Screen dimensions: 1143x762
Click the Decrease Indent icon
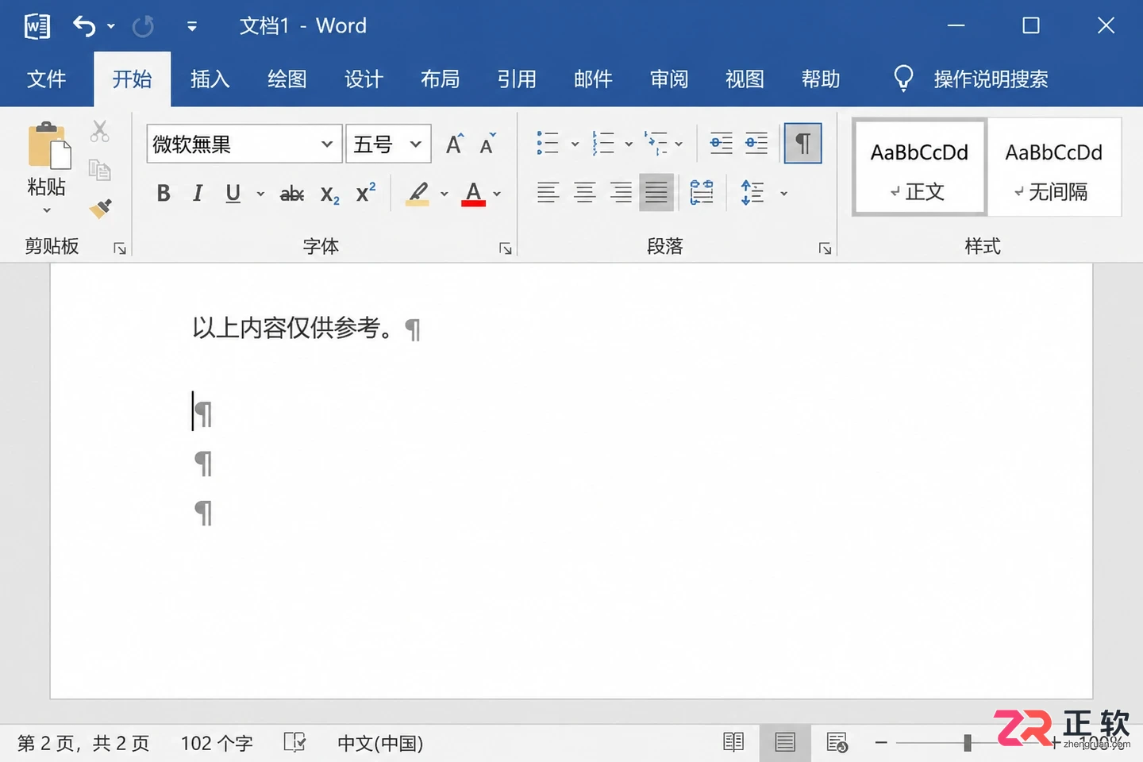(722, 144)
